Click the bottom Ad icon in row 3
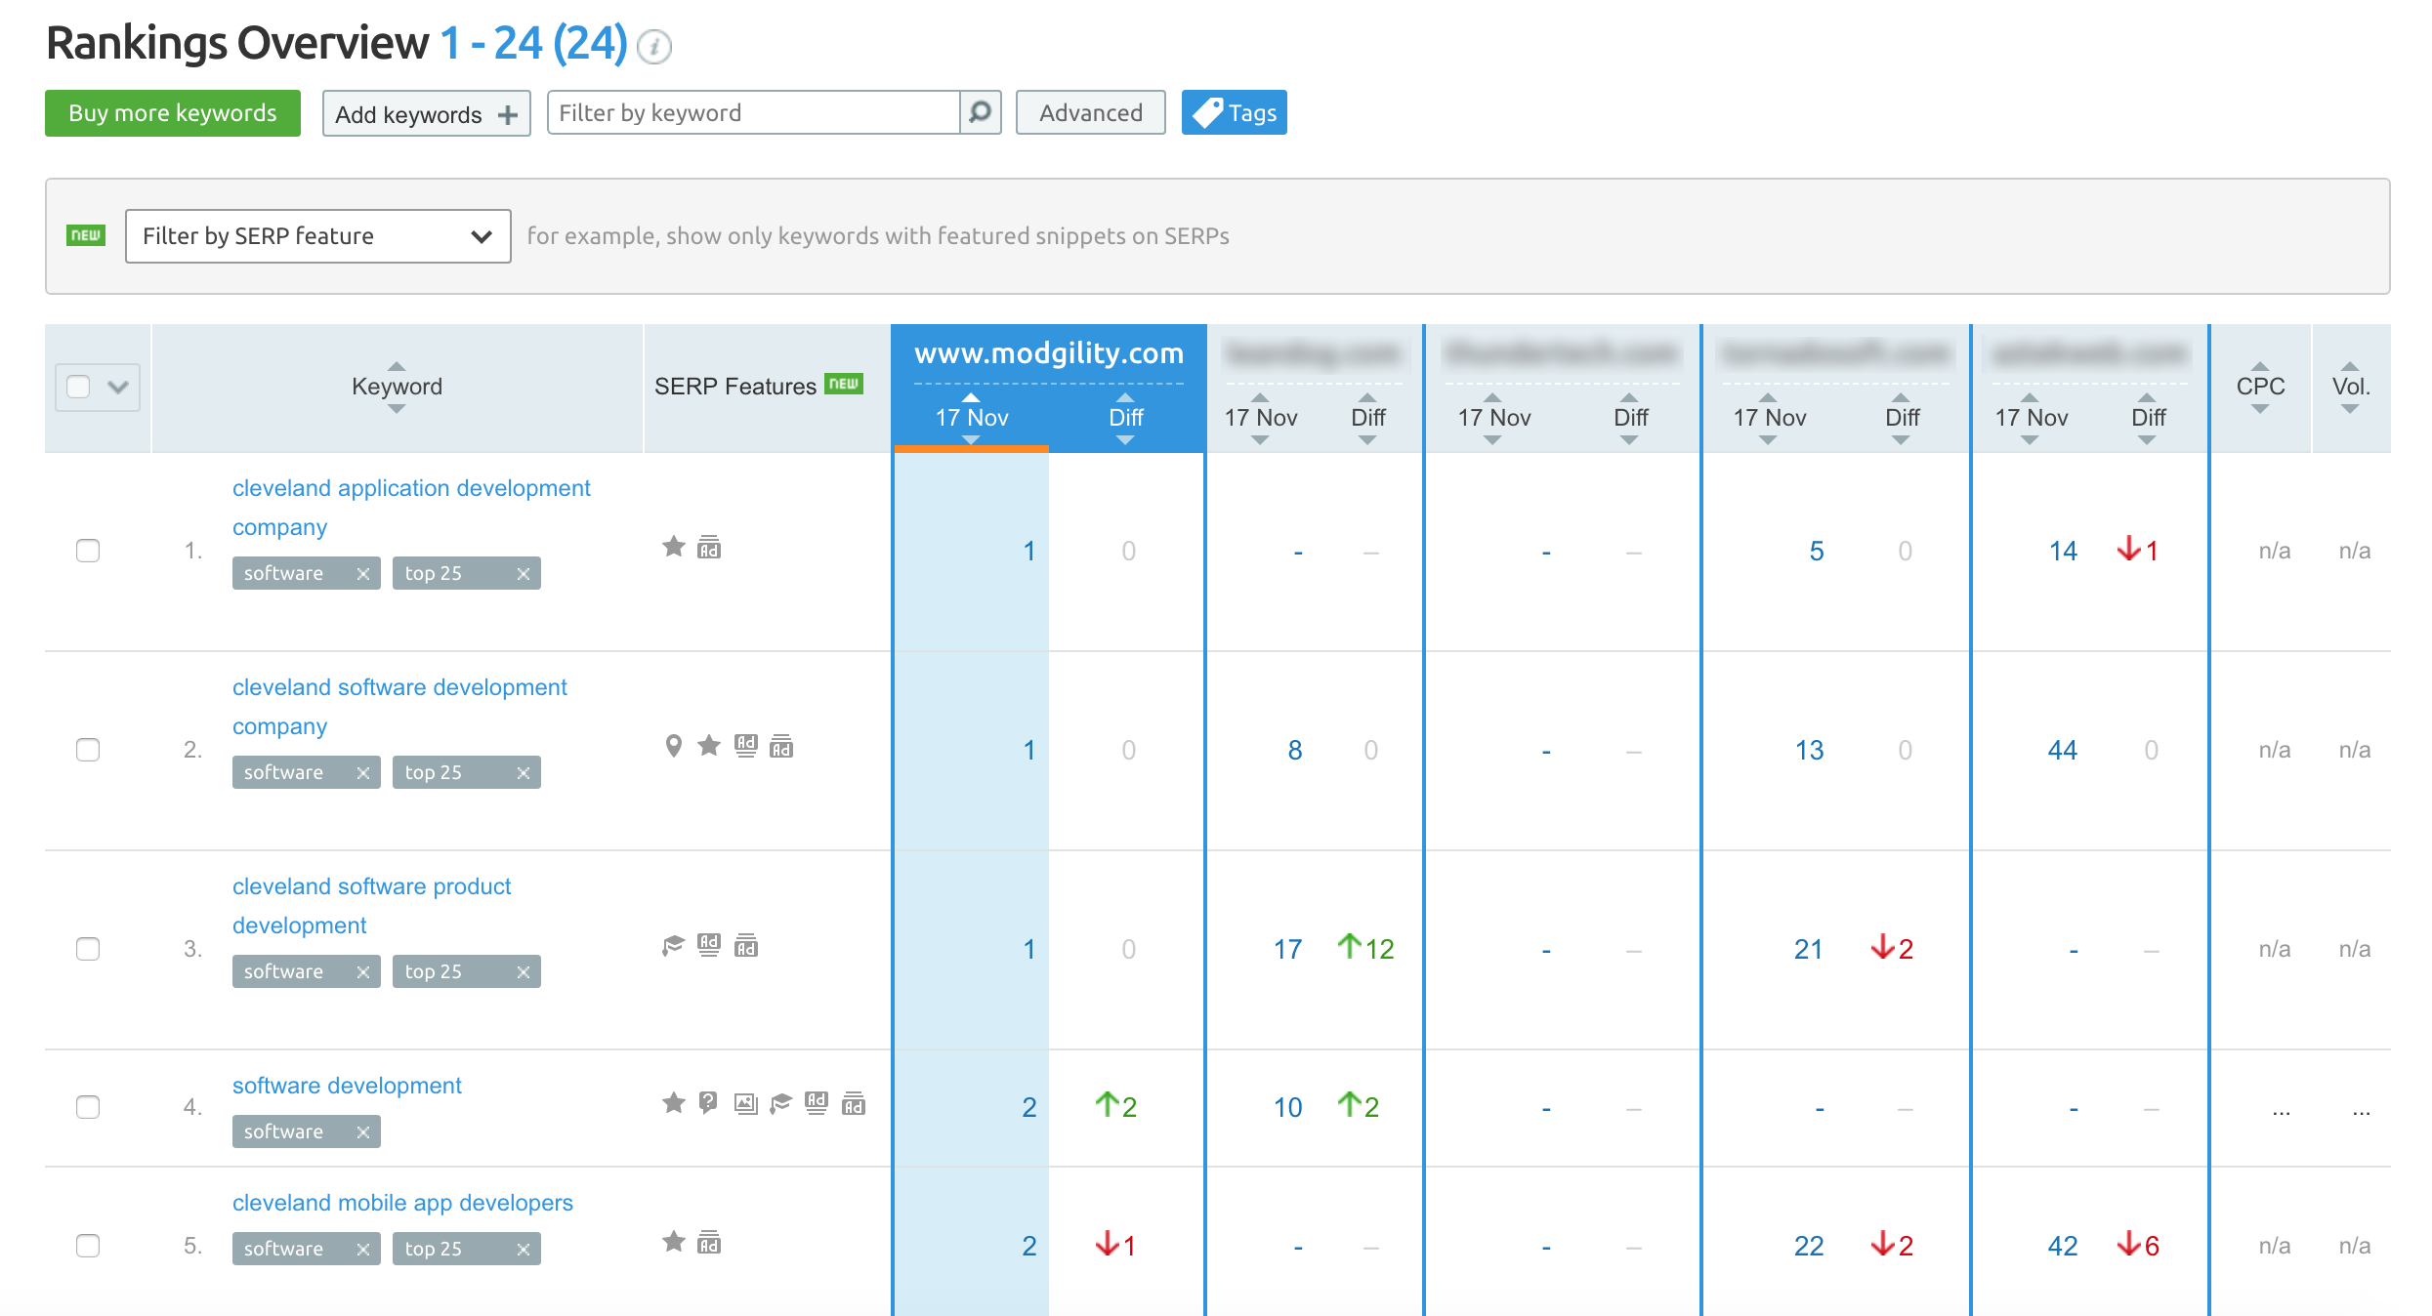Screen dimensions: 2432x1316 click(746, 945)
